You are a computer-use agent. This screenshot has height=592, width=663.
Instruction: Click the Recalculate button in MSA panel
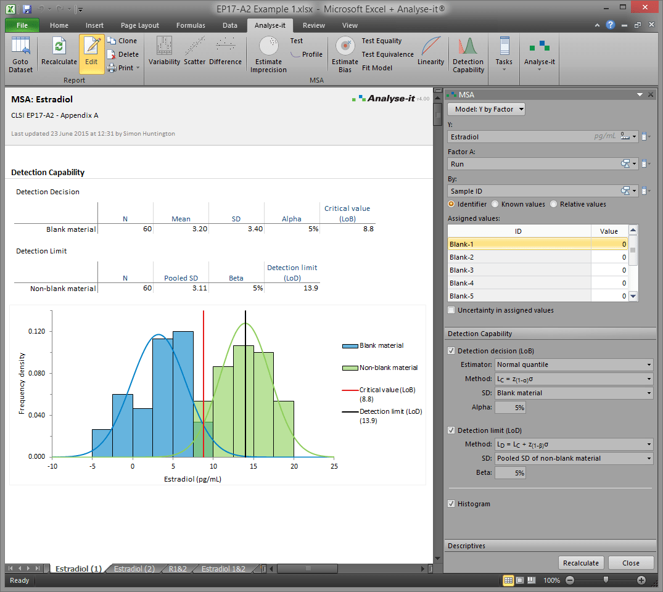580,562
